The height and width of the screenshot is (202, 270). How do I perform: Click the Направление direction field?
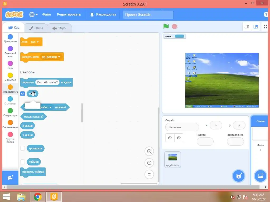[235, 142]
